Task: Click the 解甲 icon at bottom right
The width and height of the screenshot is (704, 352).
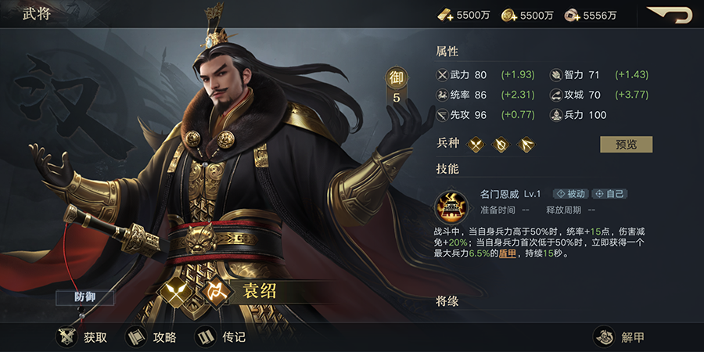Action: point(605,336)
